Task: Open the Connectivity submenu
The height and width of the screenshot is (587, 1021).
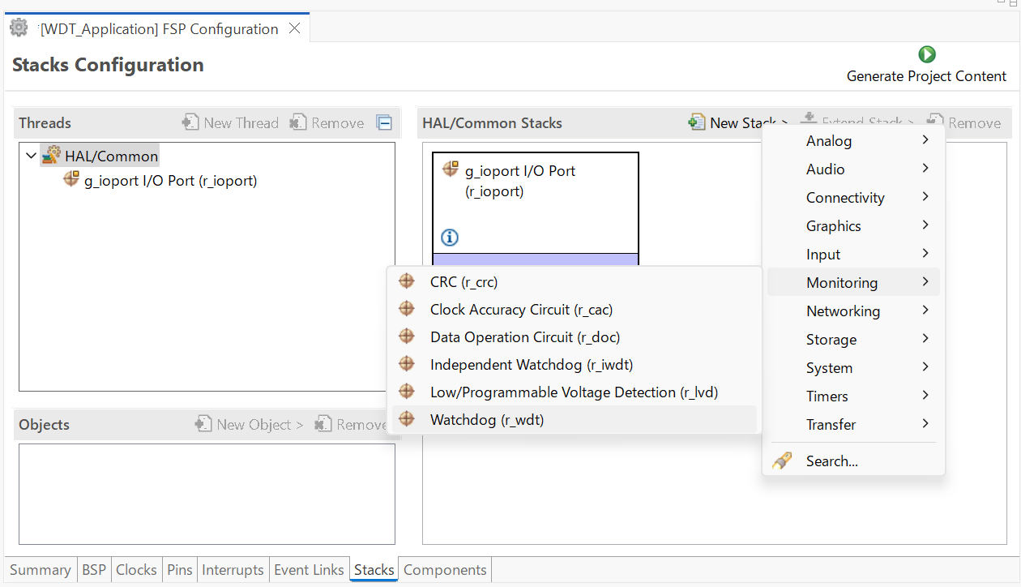Action: (853, 198)
